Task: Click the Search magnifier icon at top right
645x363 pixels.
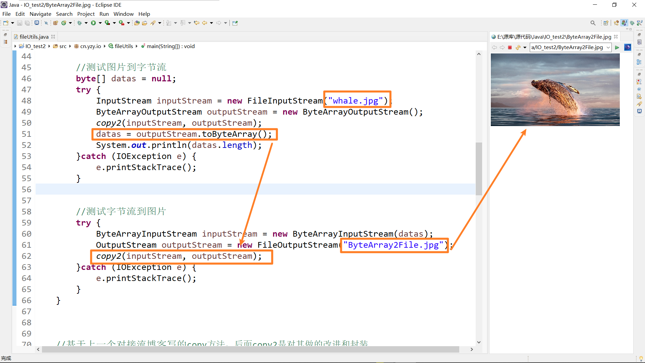Action: [593, 23]
